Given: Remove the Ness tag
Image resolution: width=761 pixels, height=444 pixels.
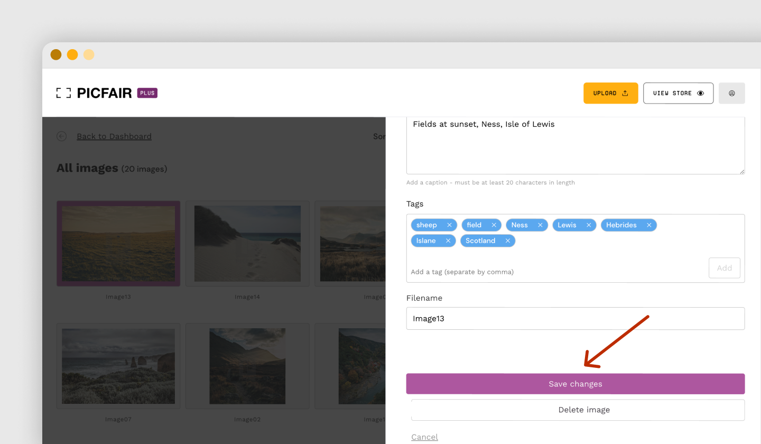Looking at the screenshot, I should 540,225.
